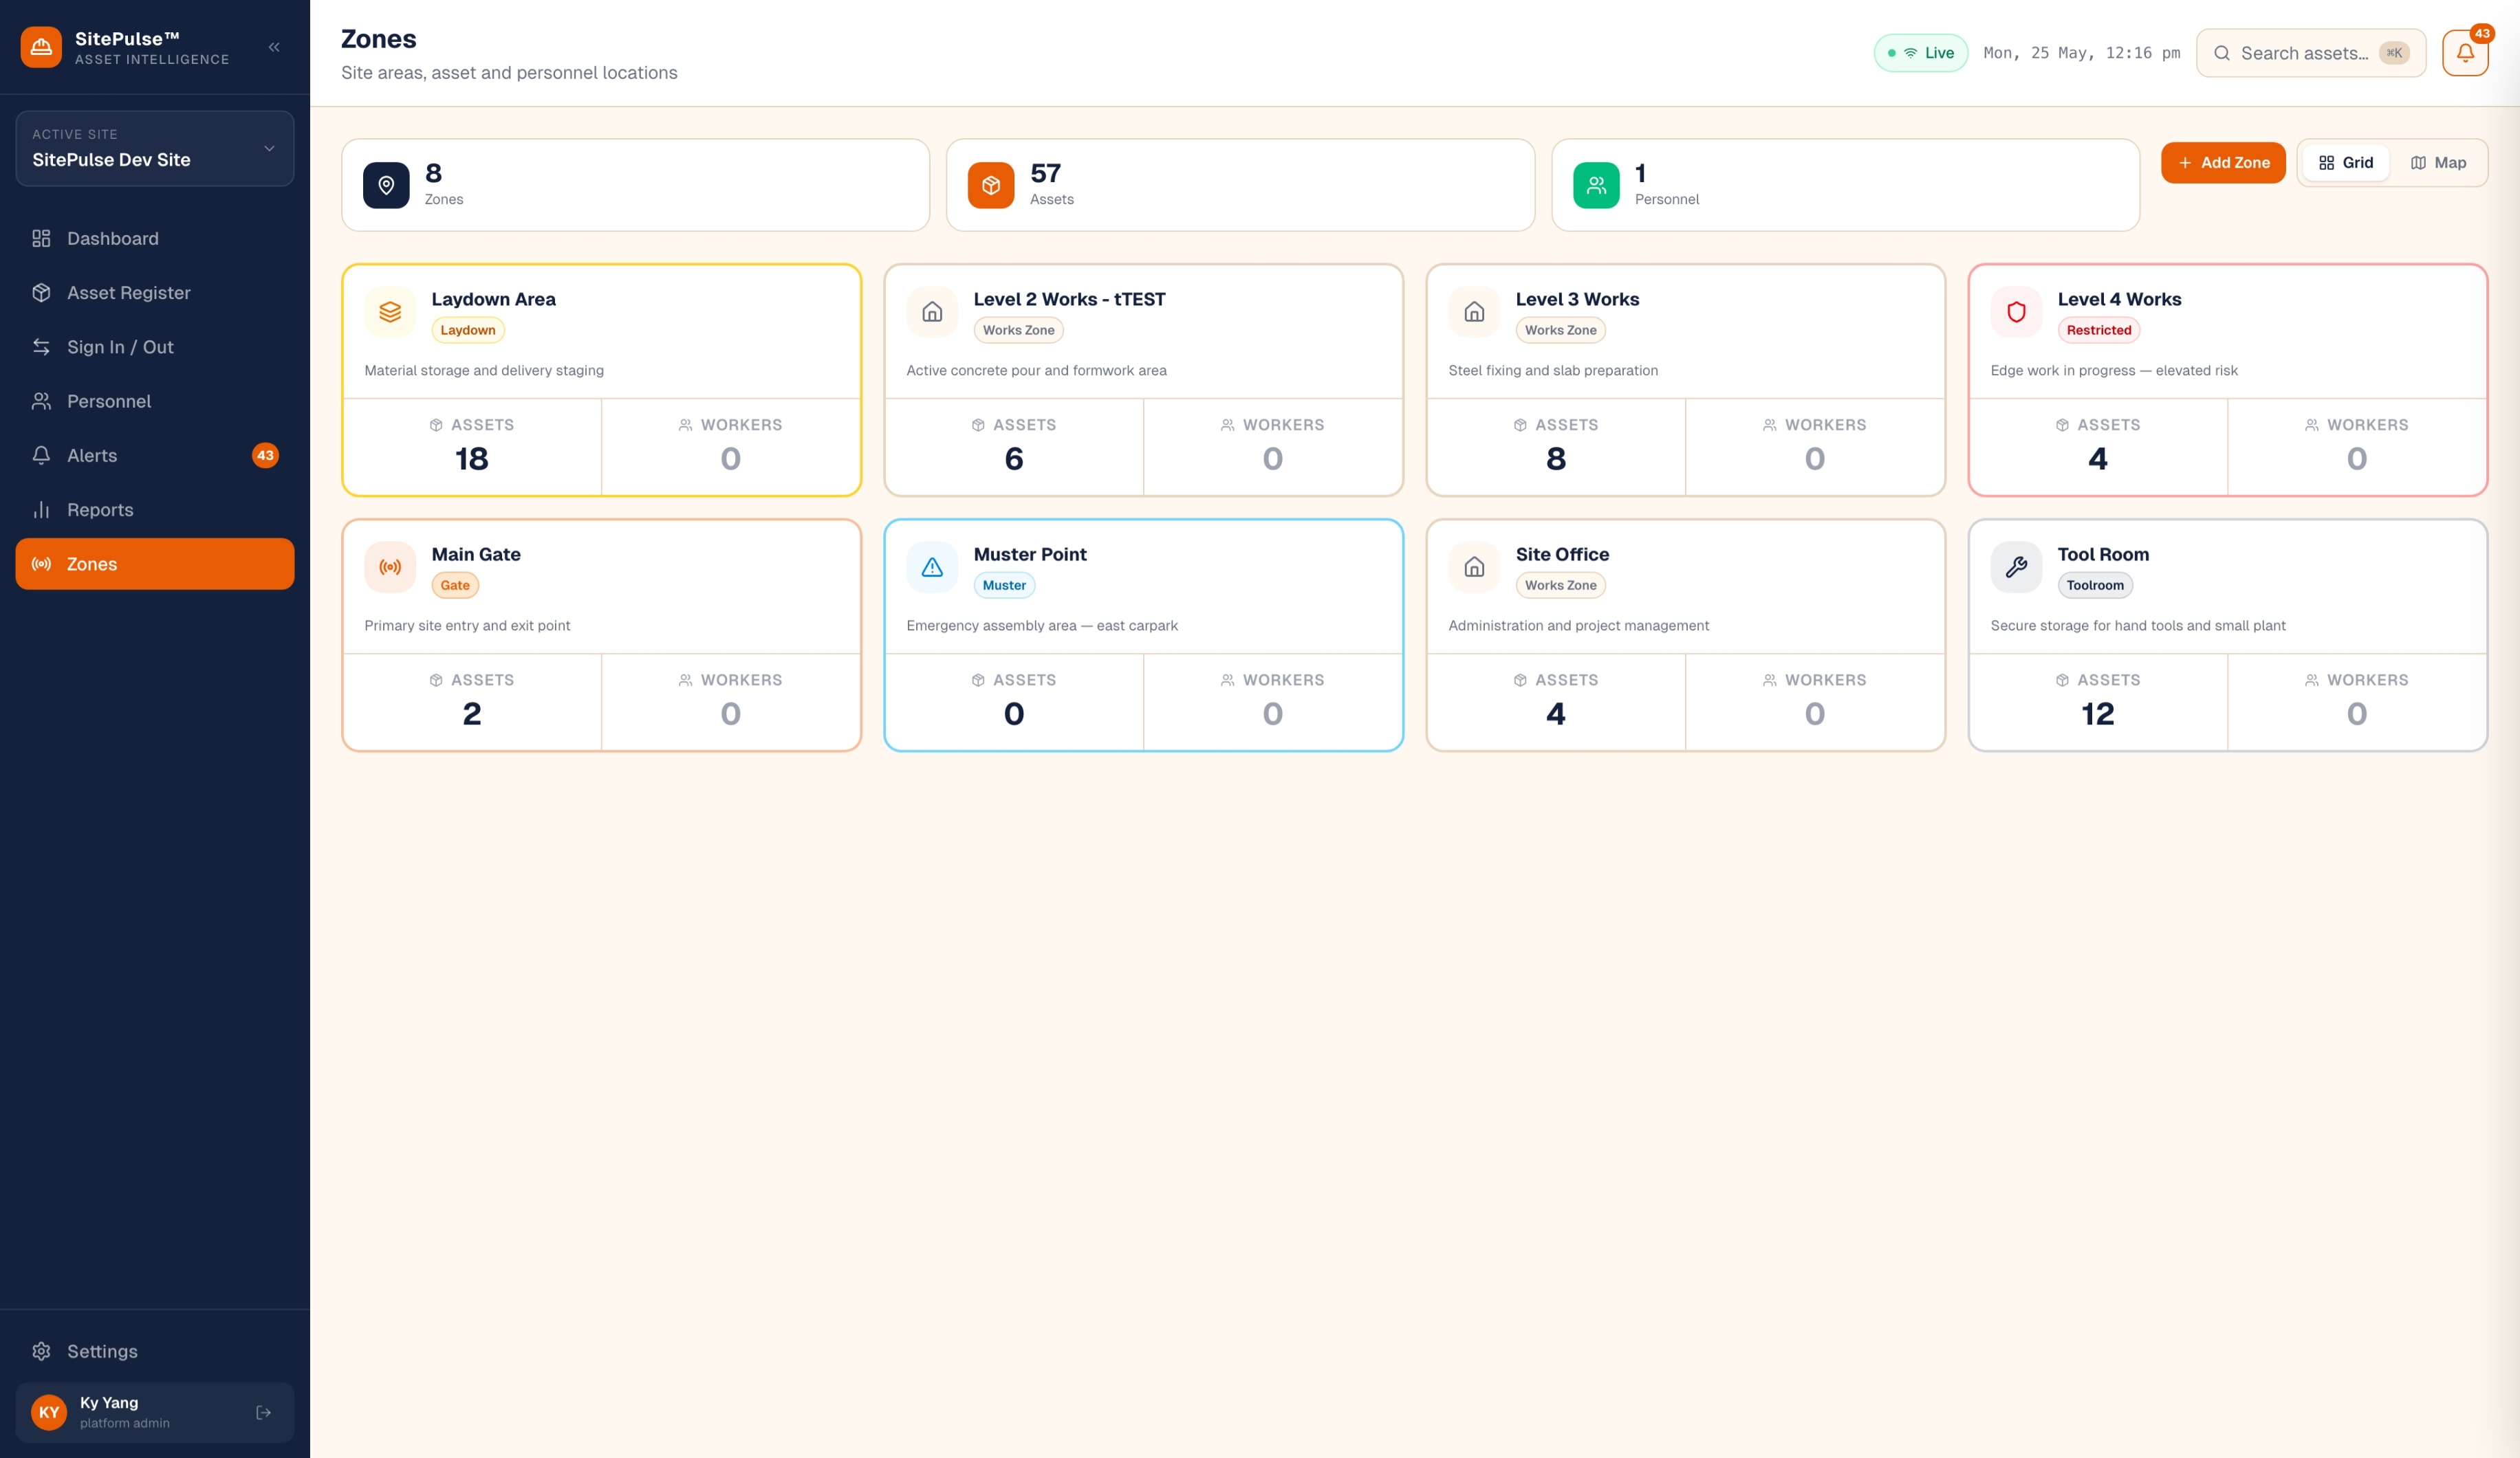Click the Personnel people stat icon
This screenshot has height=1458, width=2520.
(x=1596, y=185)
